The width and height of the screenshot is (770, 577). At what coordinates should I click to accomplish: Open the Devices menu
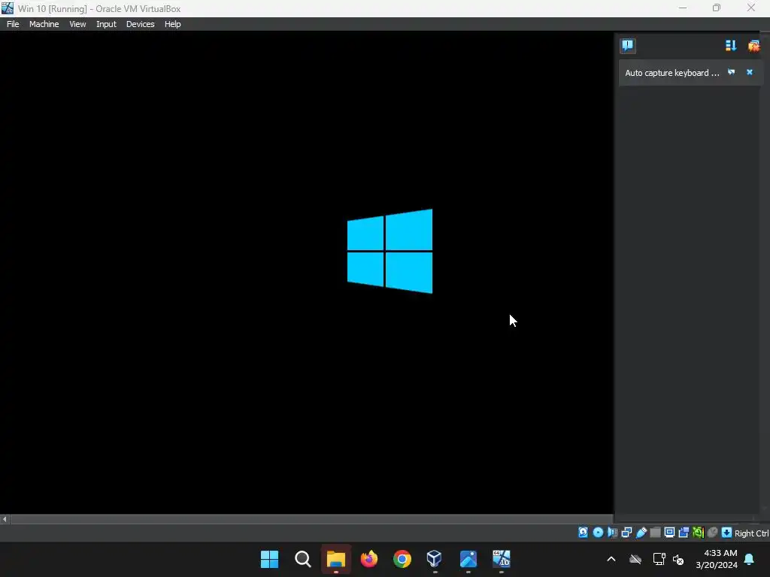pos(141,24)
